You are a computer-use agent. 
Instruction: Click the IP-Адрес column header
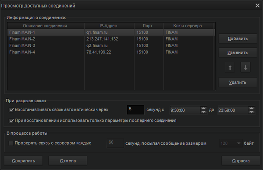pyautogui.click(x=109, y=26)
